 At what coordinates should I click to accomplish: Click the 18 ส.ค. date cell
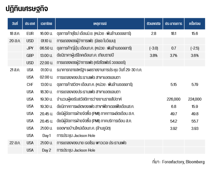click(15, 33)
